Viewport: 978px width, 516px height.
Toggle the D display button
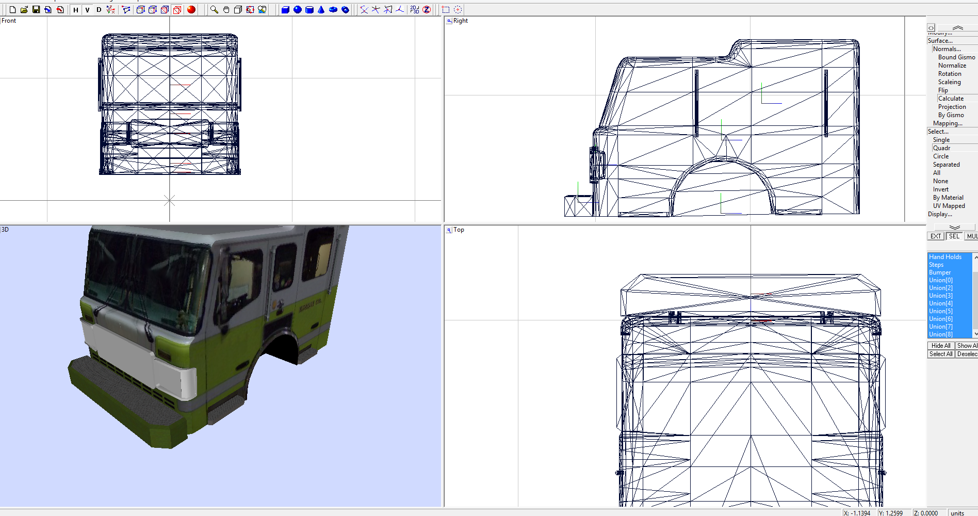tap(99, 9)
